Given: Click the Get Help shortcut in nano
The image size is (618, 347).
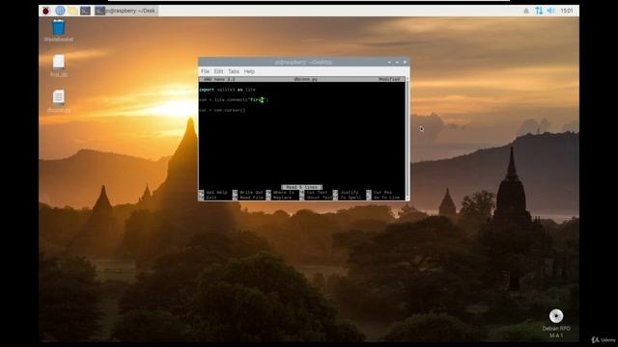Looking at the screenshot, I should (x=213, y=193).
